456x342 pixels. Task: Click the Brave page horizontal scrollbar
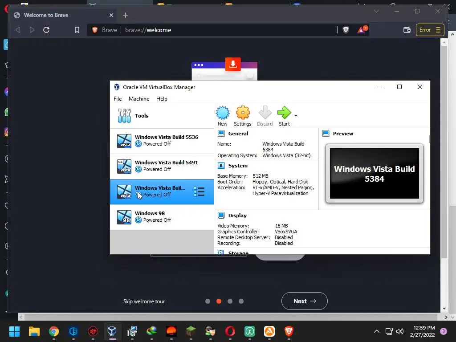click(x=231, y=317)
